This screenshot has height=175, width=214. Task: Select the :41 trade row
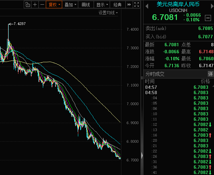[178, 172]
